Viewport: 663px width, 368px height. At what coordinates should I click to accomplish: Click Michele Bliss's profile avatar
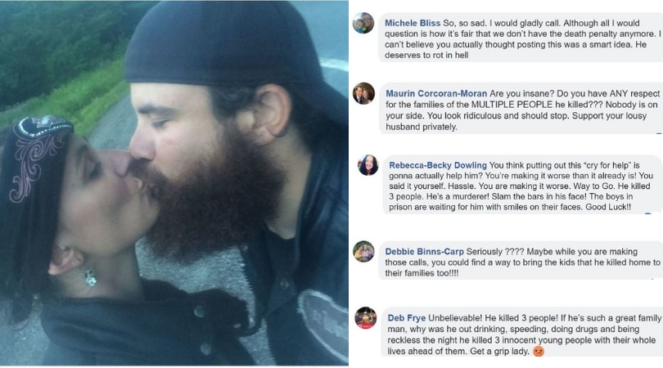pyautogui.click(x=363, y=23)
